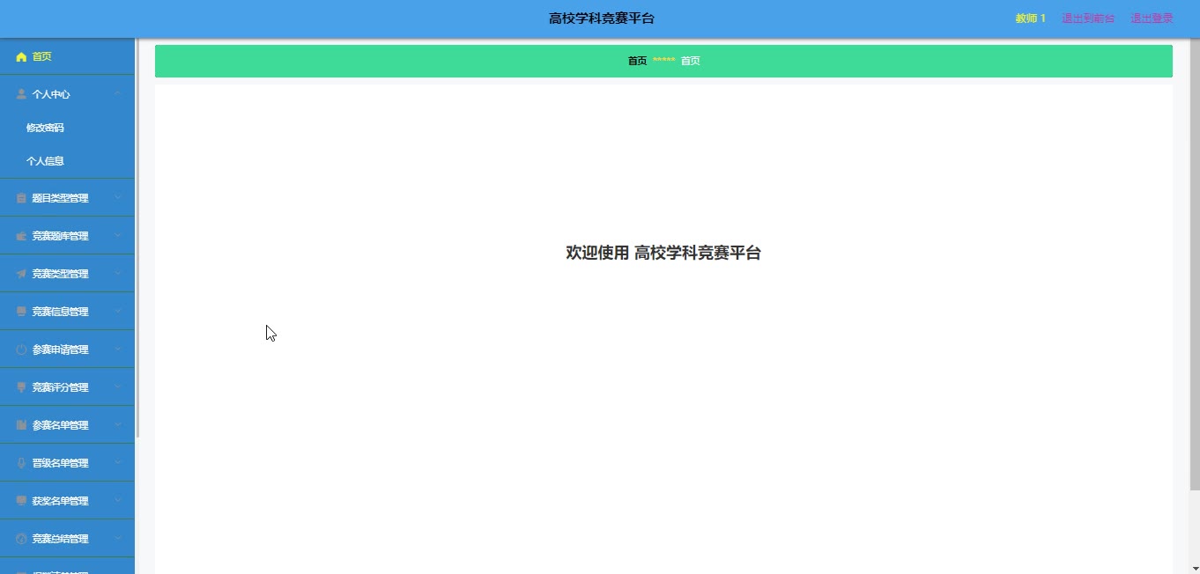Click 退出登录 to log out
This screenshot has width=1200, height=574.
(1152, 18)
